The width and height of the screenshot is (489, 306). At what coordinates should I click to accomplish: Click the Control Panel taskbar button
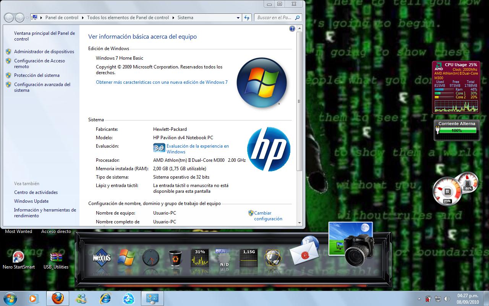[152, 298]
